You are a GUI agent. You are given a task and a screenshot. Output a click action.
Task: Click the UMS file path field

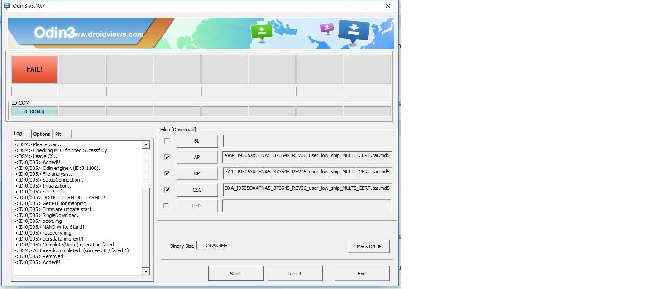click(306, 206)
